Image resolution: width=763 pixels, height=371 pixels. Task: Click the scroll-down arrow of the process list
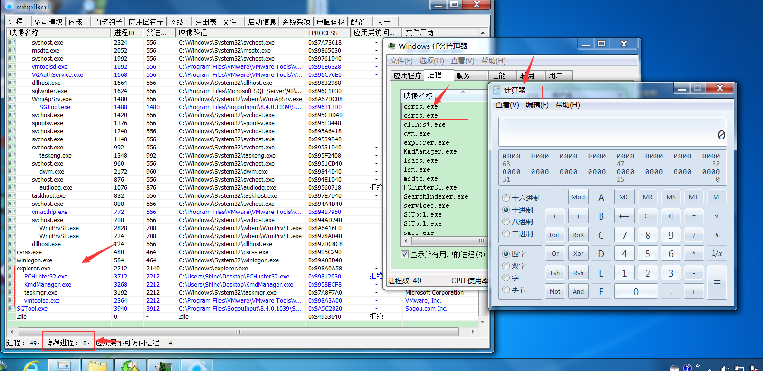tap(483, 322)
